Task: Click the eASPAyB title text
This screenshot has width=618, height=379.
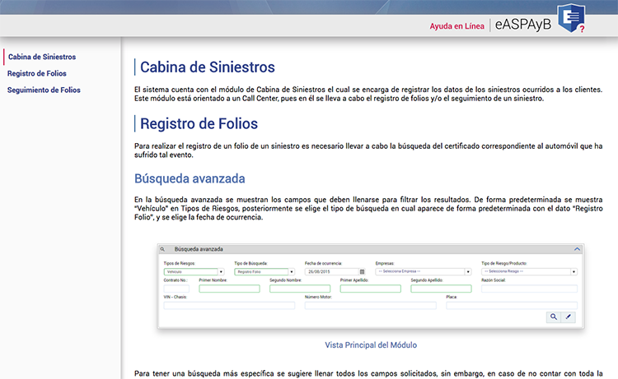Action: [x=523, y=25]
